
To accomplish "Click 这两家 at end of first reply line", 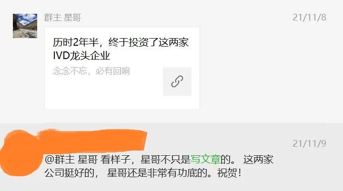I will 258,160.
